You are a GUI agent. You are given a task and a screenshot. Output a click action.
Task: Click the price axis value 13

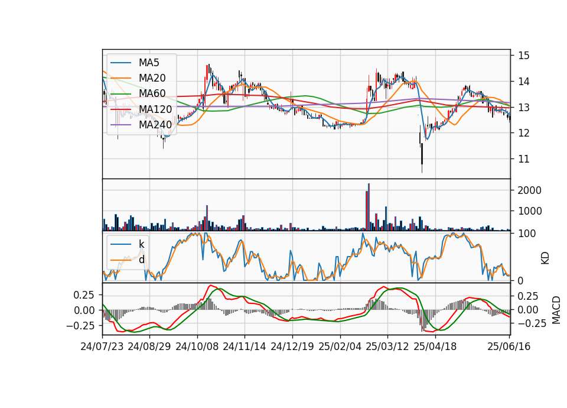(524, 108)
